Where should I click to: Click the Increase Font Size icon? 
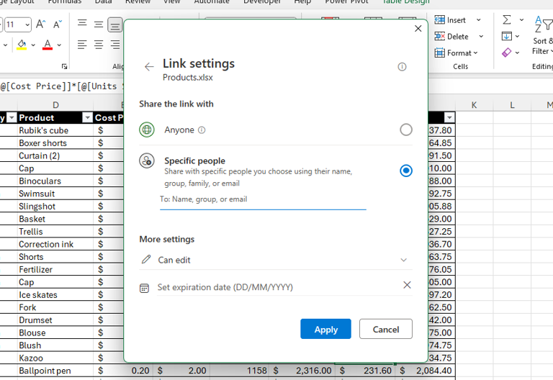pyautogui.click(x=40, y=24)
